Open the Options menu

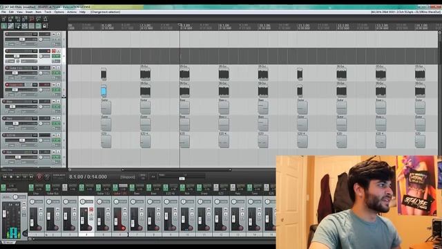[59, 12]
